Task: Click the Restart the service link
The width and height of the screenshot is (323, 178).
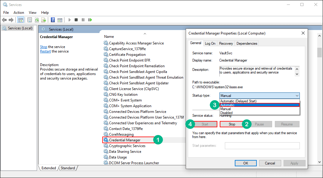Action: pyautogui.click(x=45, y=51)
